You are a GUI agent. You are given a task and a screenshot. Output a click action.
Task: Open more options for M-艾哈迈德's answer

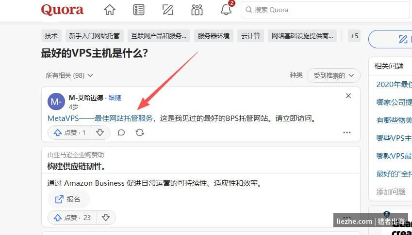click(x=347, y=132)
